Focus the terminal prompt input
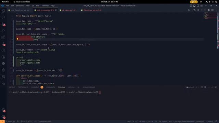 pos(100,92)
